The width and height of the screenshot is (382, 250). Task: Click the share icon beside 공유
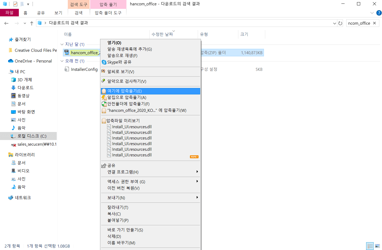[104, 166]
